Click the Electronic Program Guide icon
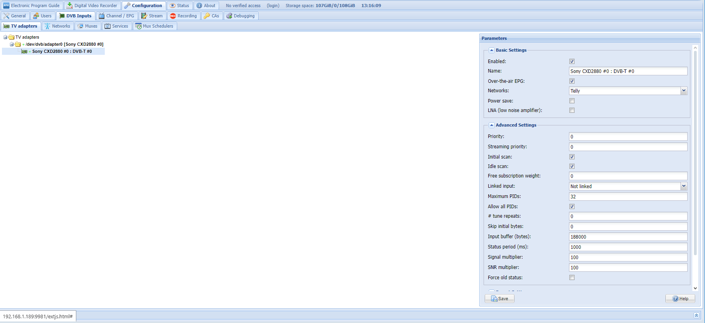Screen dimensions: 705x323 (6, 6)
